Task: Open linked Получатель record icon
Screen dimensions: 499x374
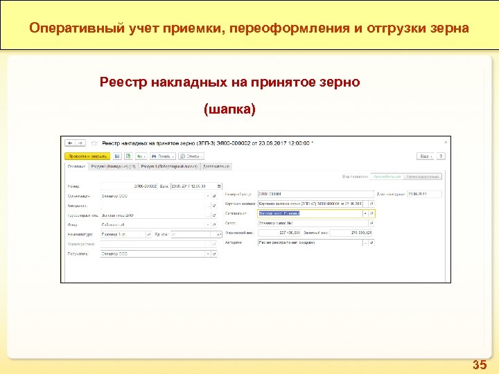Action: point(214,253)
